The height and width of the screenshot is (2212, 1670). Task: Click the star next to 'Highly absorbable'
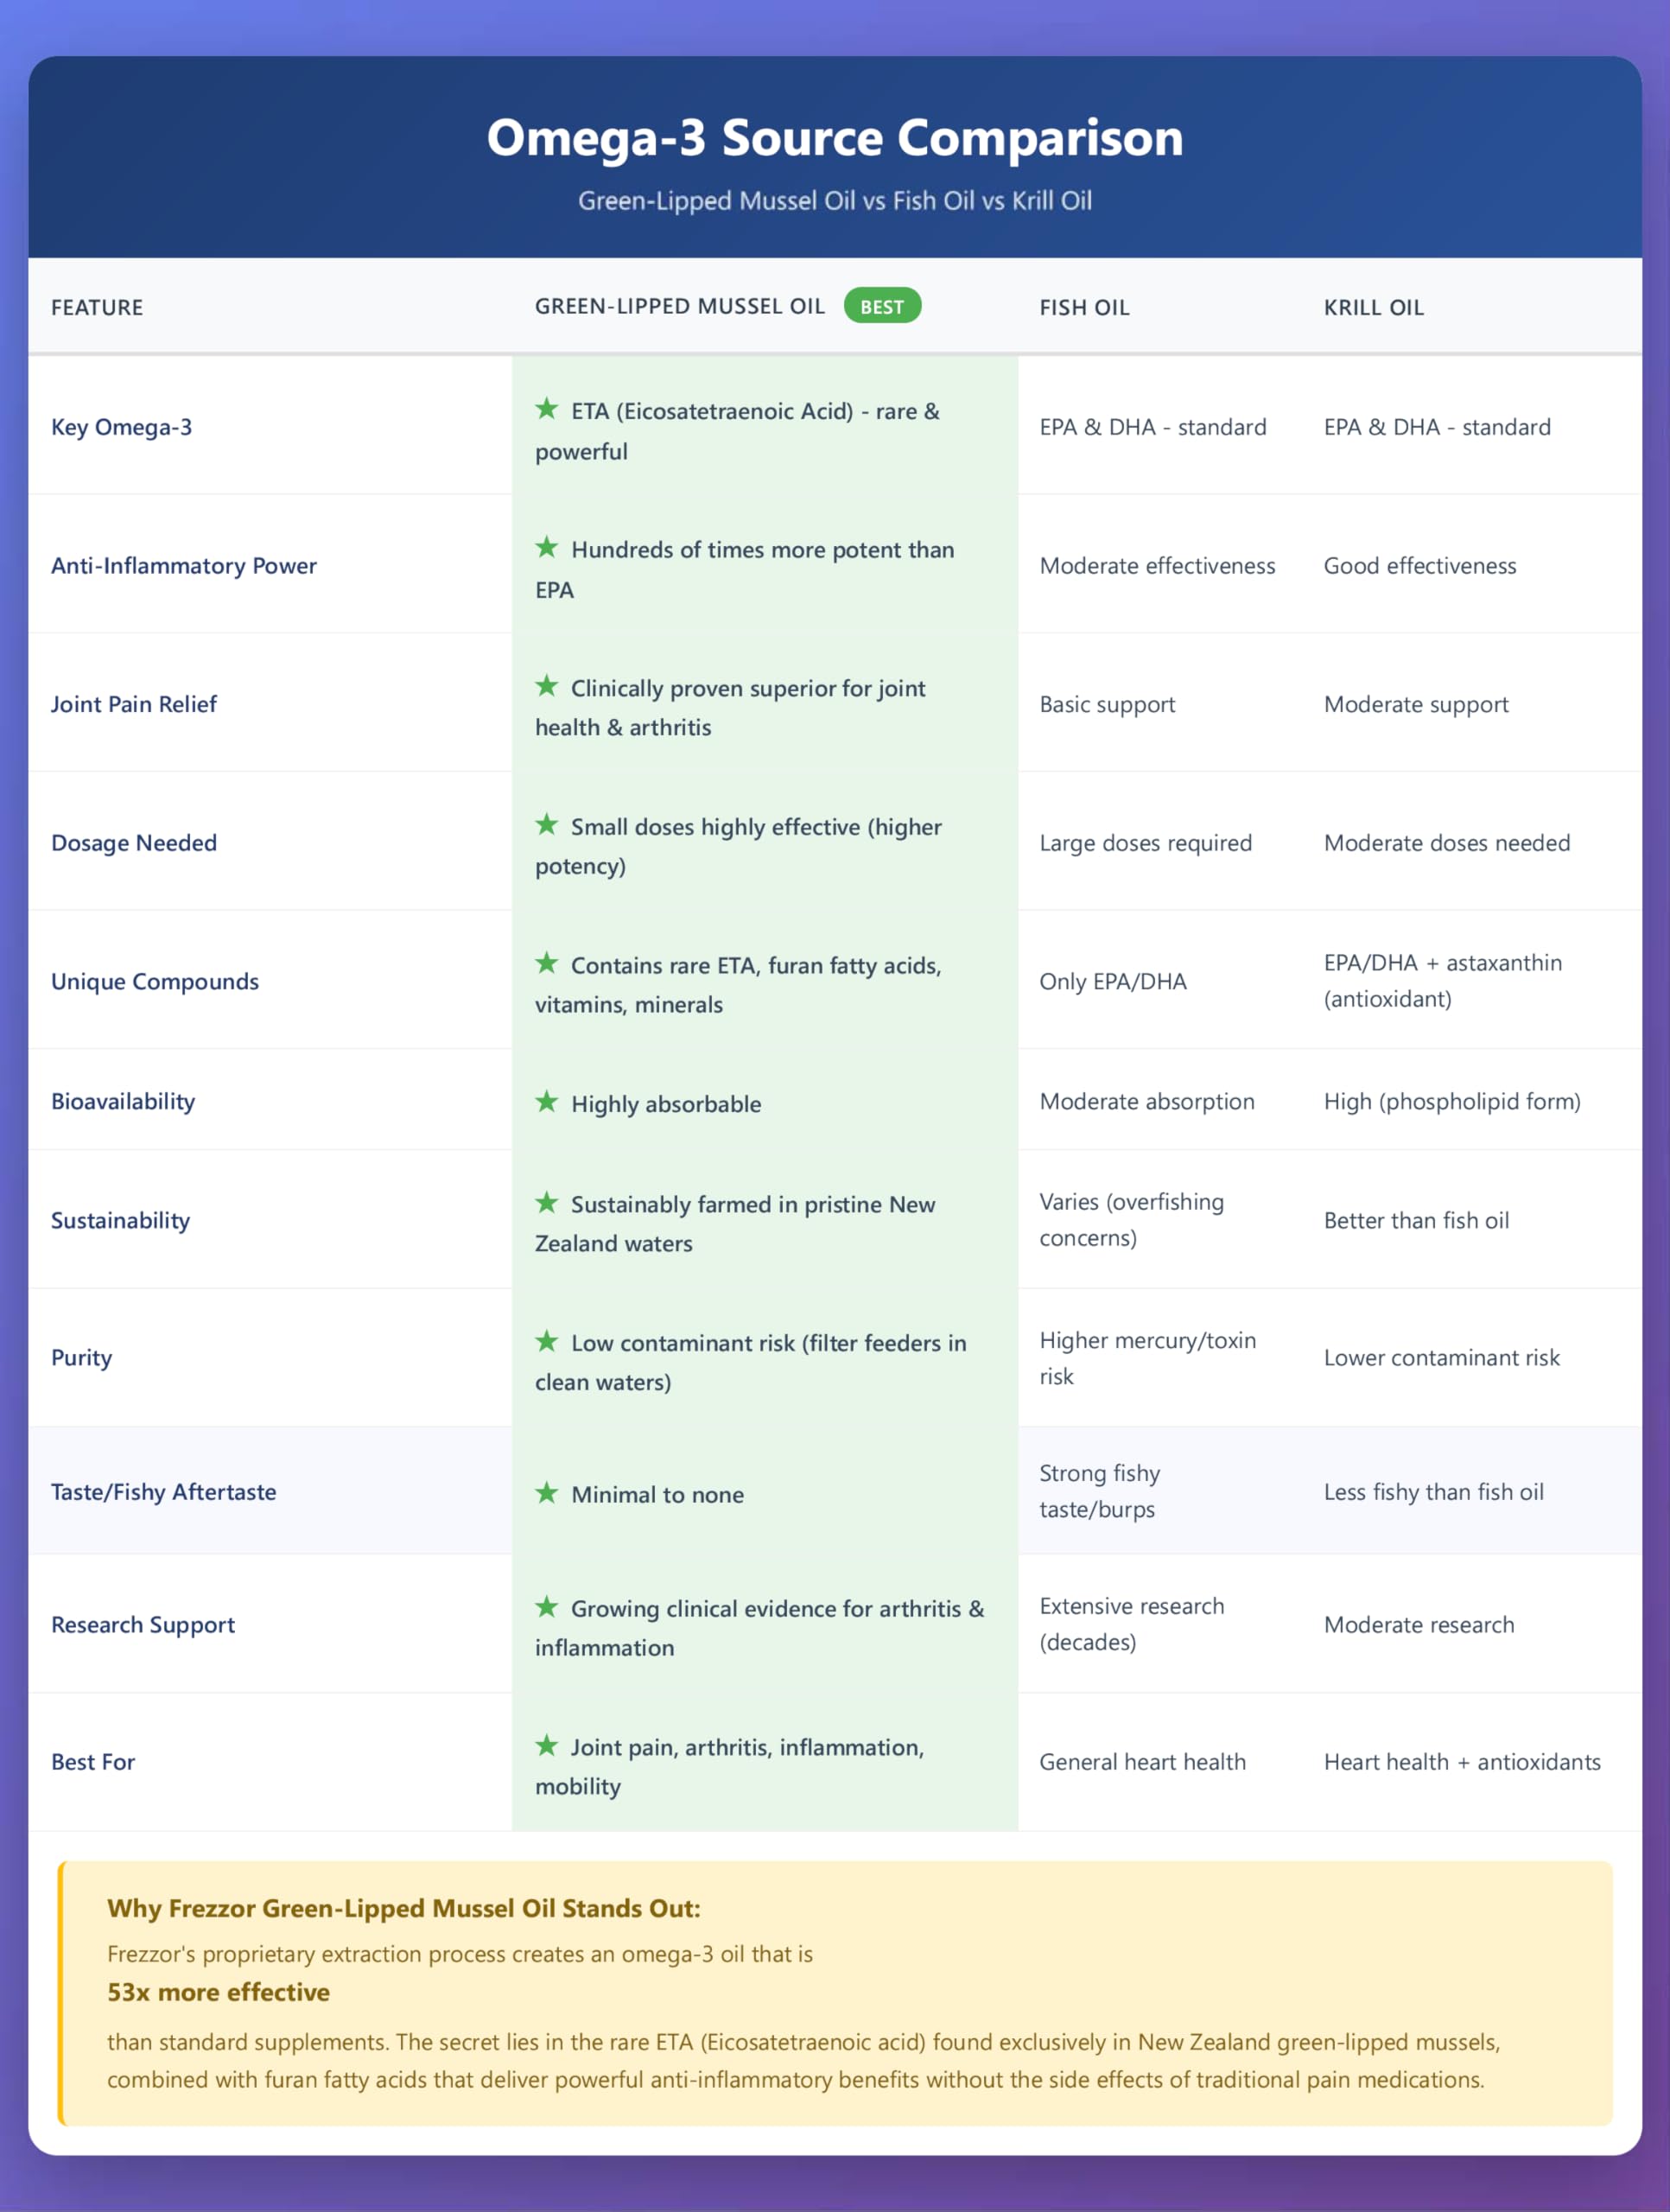[x=546, y=1102]
